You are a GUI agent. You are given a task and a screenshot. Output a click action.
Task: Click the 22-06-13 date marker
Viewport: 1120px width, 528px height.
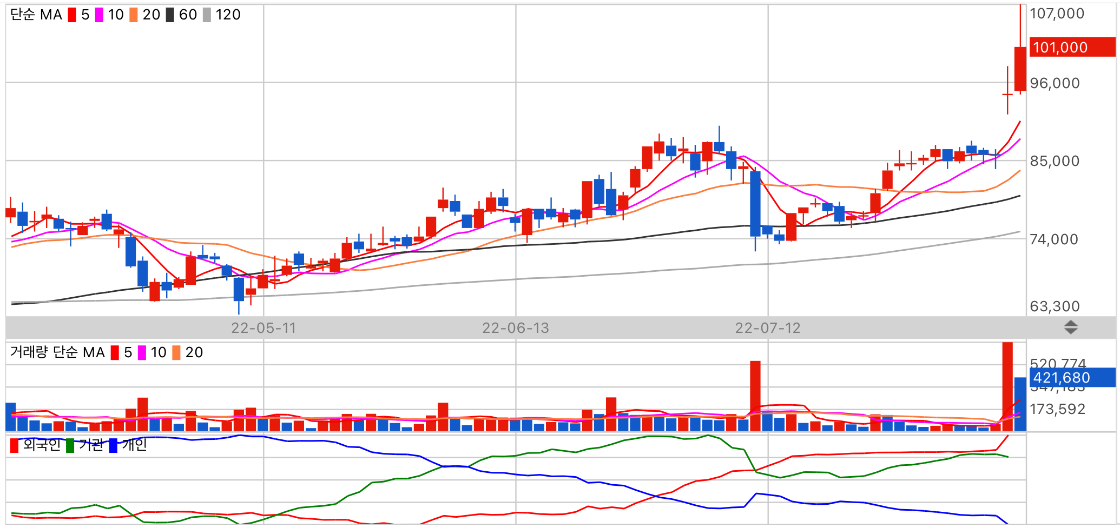[x=516, y=328]
